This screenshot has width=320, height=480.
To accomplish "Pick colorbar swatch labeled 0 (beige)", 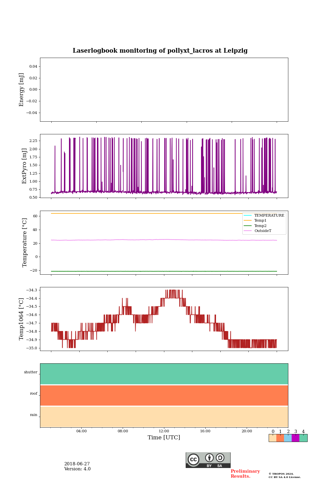I will (273, 438).
